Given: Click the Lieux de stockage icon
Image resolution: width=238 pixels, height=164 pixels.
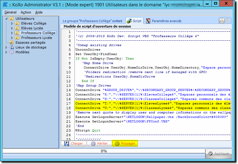Looking at the screenshot, I should coord(12,47).
